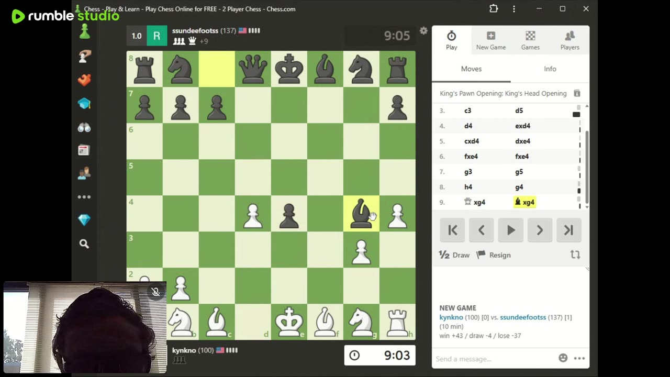This screenshot has width=670, height=377.
Task: Select move 3 c3
Action: tap(467, 111)
